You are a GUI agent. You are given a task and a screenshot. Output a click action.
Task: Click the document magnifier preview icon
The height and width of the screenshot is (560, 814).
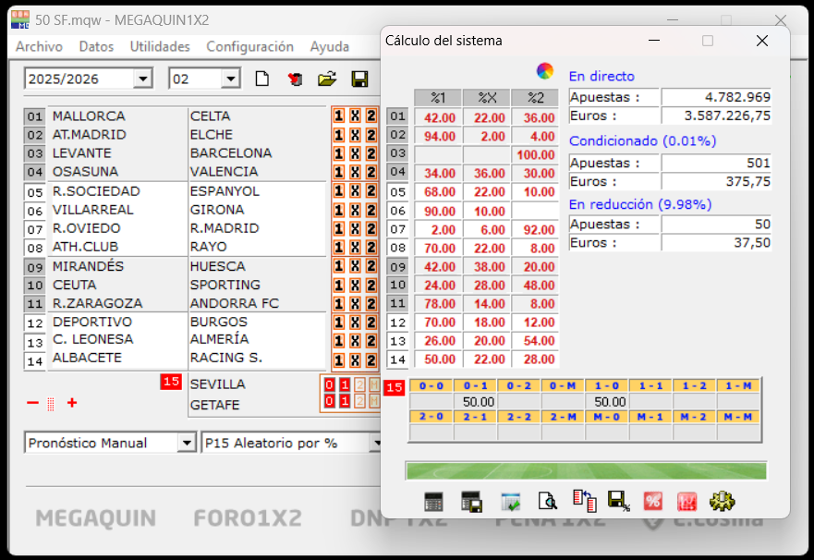[548, 502]
